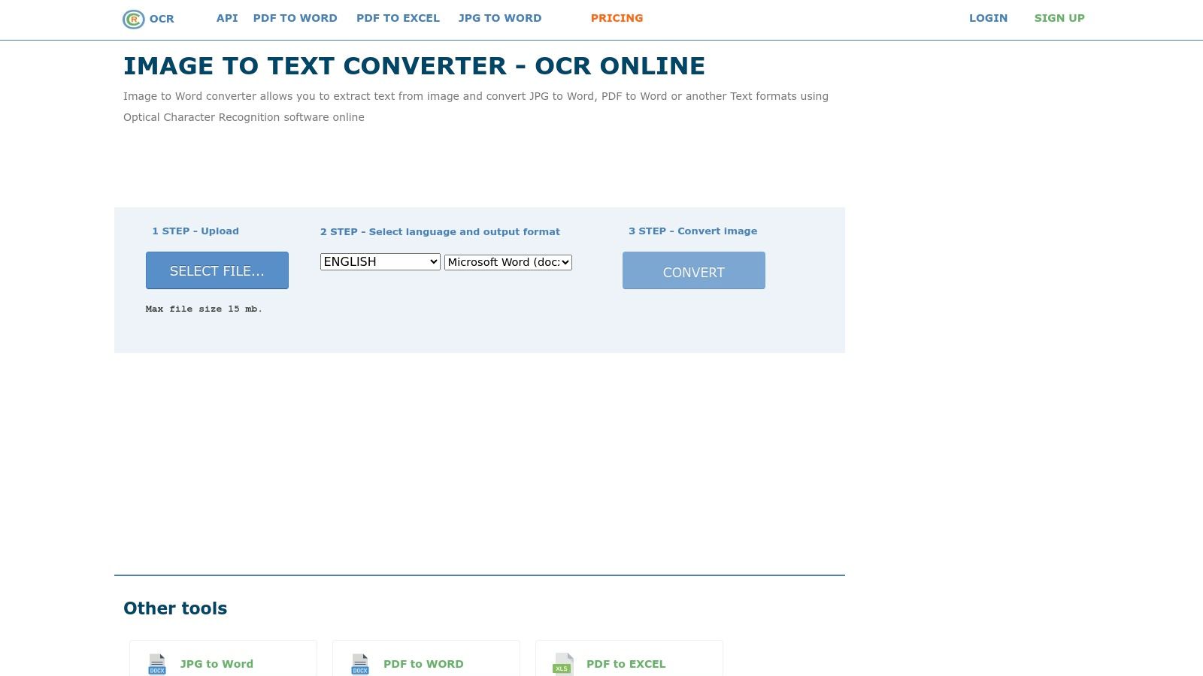The width and height of the screenshot is (1203, 676).
Task: Click the circular OCR logo icon
Action: (x=133, y=20)
